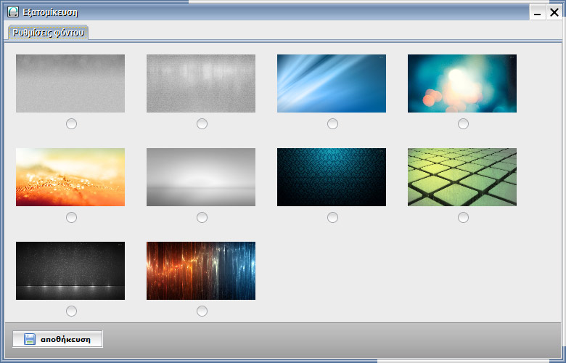The width and height of the screenshot is (566, 363).
Task: Click the orange glitter macro thumbnail
Action: click(70, 177)
